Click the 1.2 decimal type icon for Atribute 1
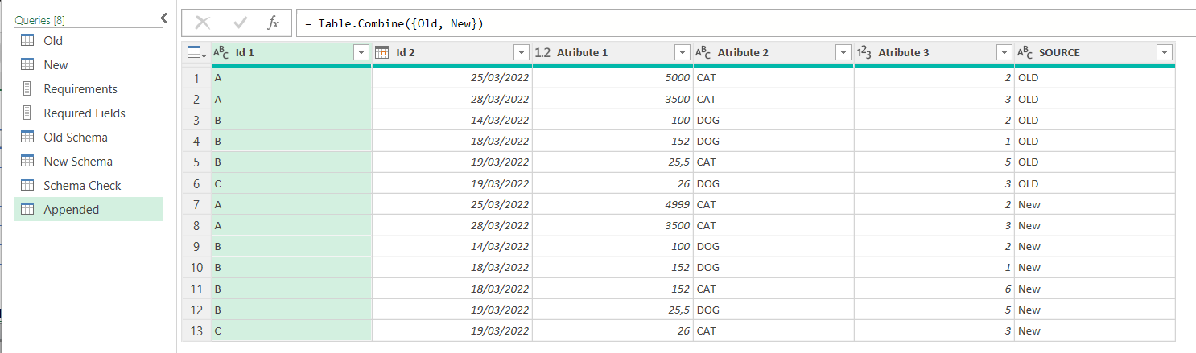This screenshot has height=353, width=1196. (543, 52)
